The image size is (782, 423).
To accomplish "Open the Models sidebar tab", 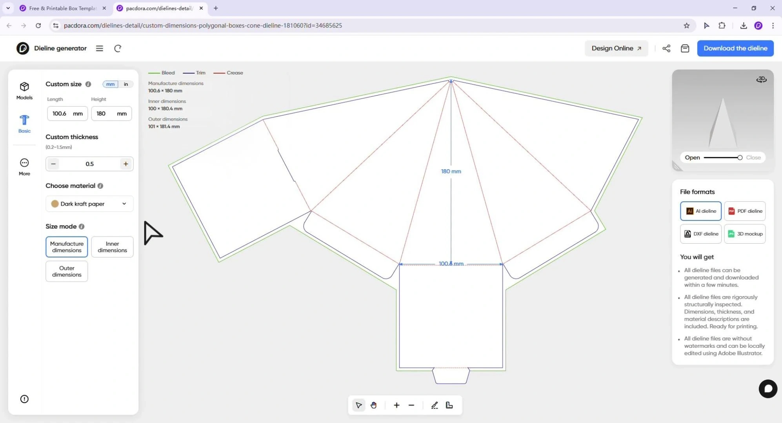I will click(x=24, y=90).
